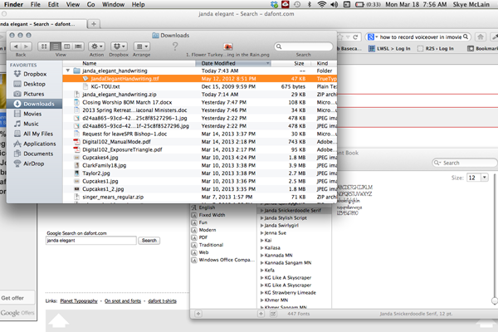The height and width of the screenshot is (332, 498).
Task: Sort files by Size column
Action: point(291,63)
